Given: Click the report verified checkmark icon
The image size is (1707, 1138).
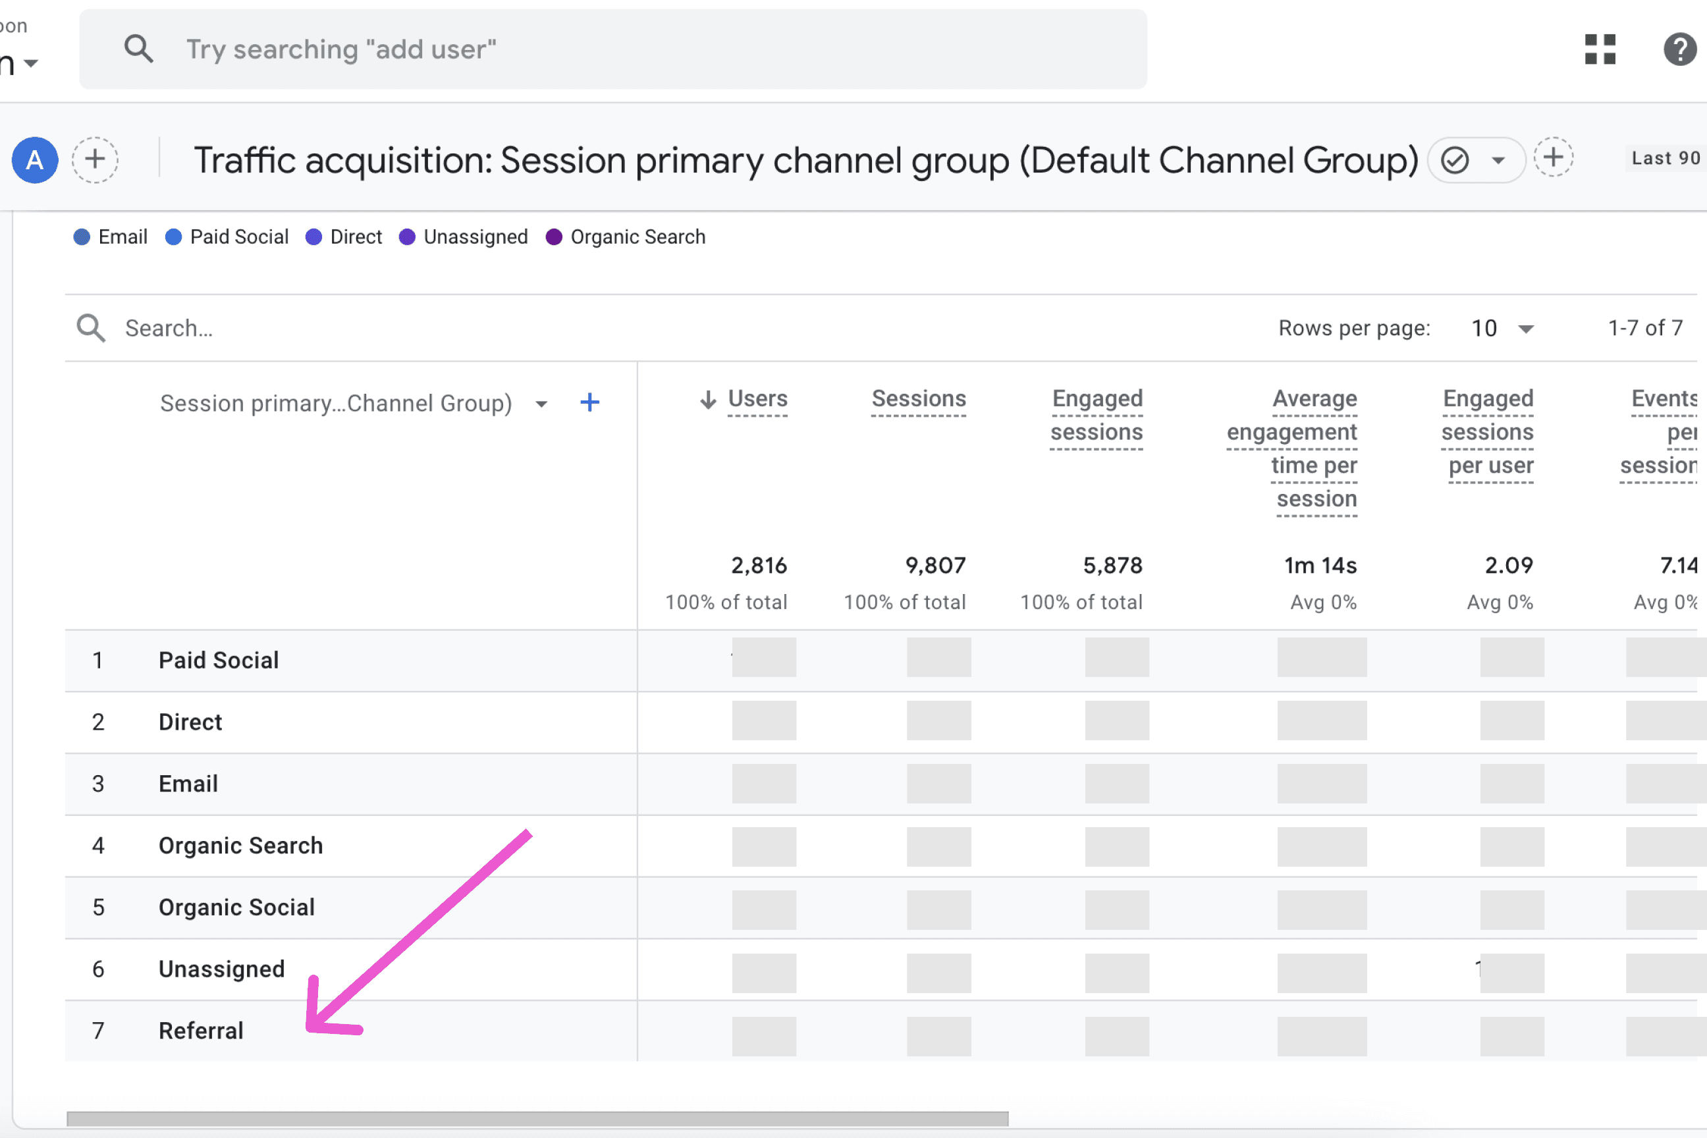Looking at the screenshot, I should point(1454,159).
